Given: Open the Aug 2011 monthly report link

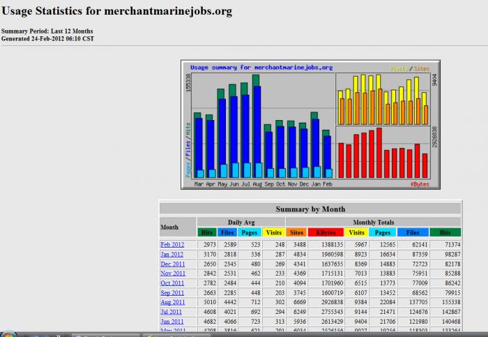Looking at the screenshot, I should click(173, 302).
